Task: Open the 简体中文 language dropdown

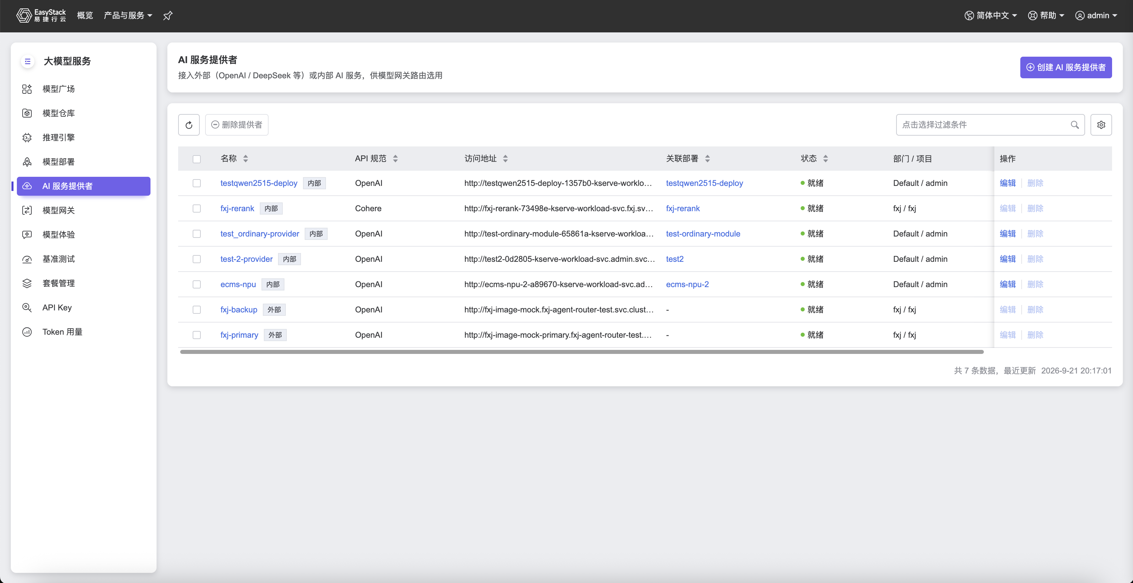Action: pos(991,16)
